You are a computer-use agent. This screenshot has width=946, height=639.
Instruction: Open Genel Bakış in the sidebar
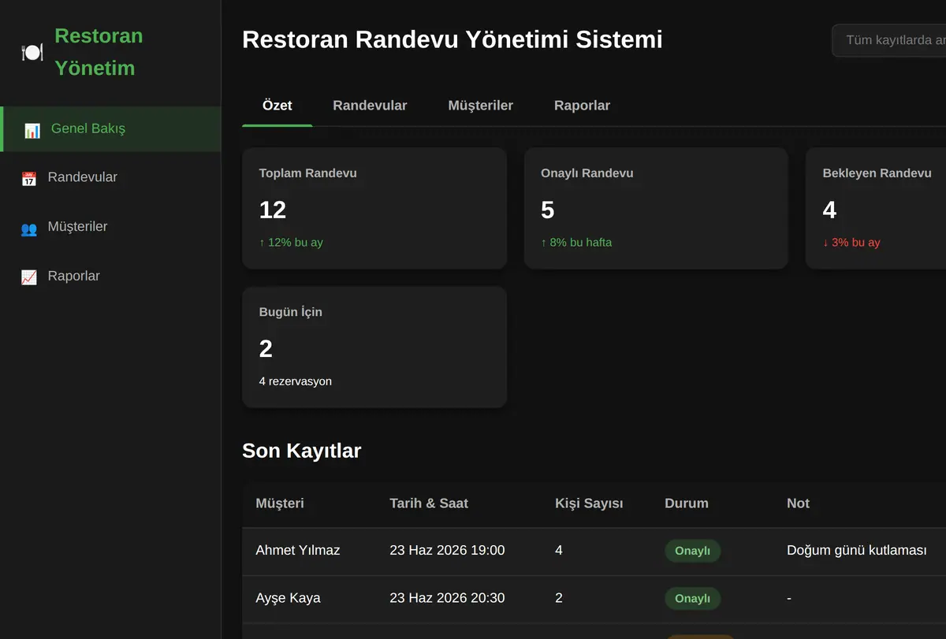tap(110, 129)
